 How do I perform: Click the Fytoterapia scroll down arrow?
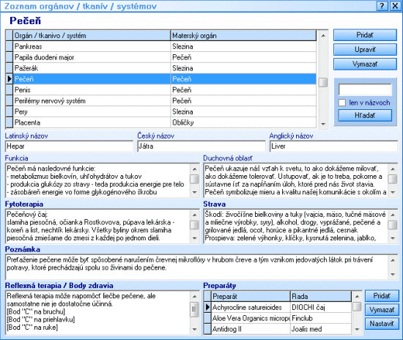point(195,238)
